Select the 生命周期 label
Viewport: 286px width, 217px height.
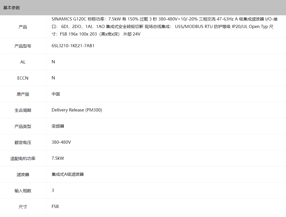point(23,110)
